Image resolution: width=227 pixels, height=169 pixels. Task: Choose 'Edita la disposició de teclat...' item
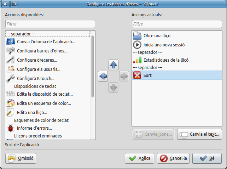(45, 94)
